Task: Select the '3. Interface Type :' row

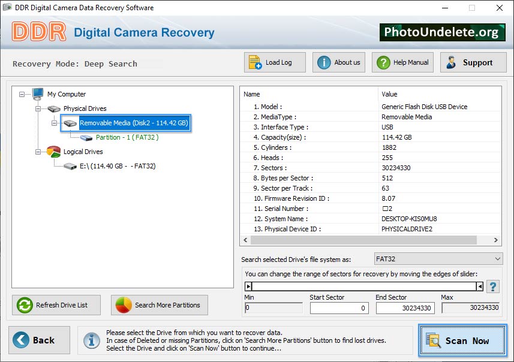Action: pyautogui.click(x=371, y=127)
